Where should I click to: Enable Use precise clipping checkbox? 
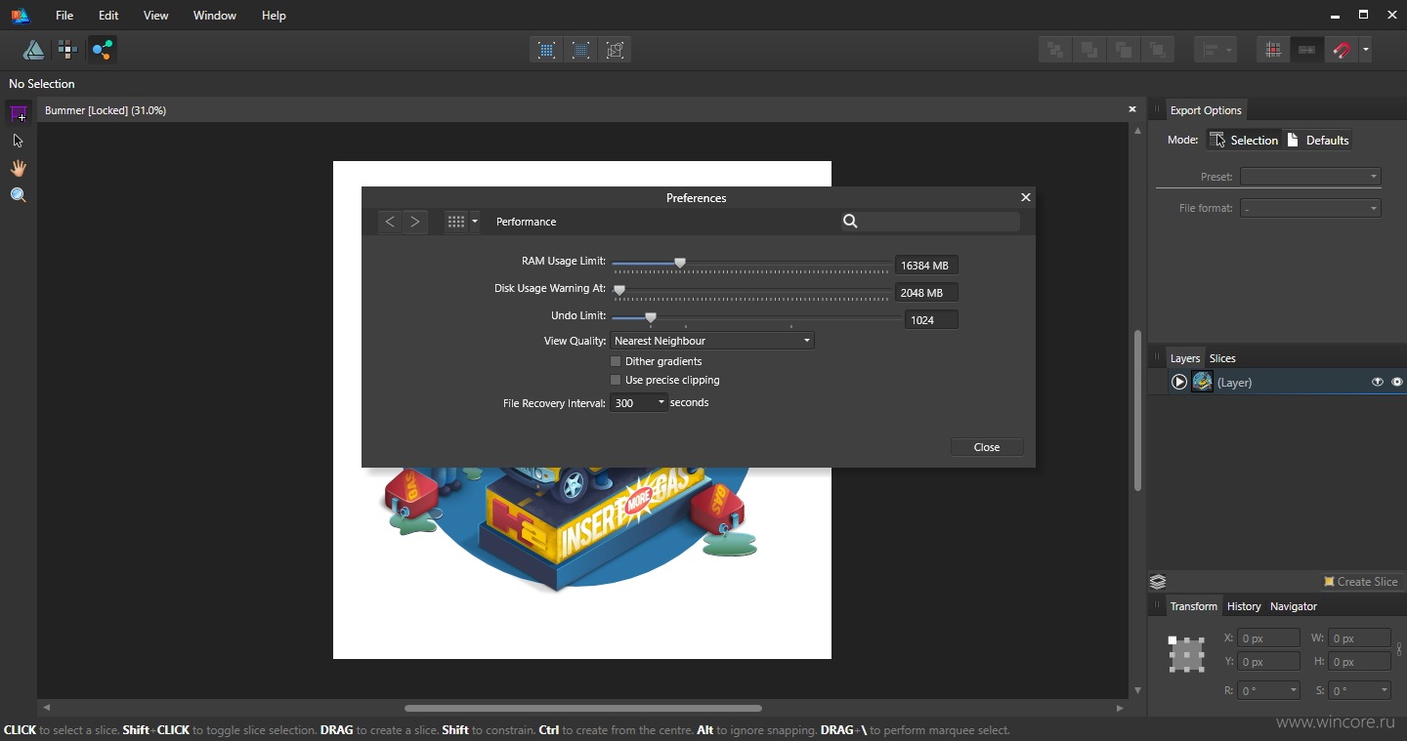tap(616, 380)
